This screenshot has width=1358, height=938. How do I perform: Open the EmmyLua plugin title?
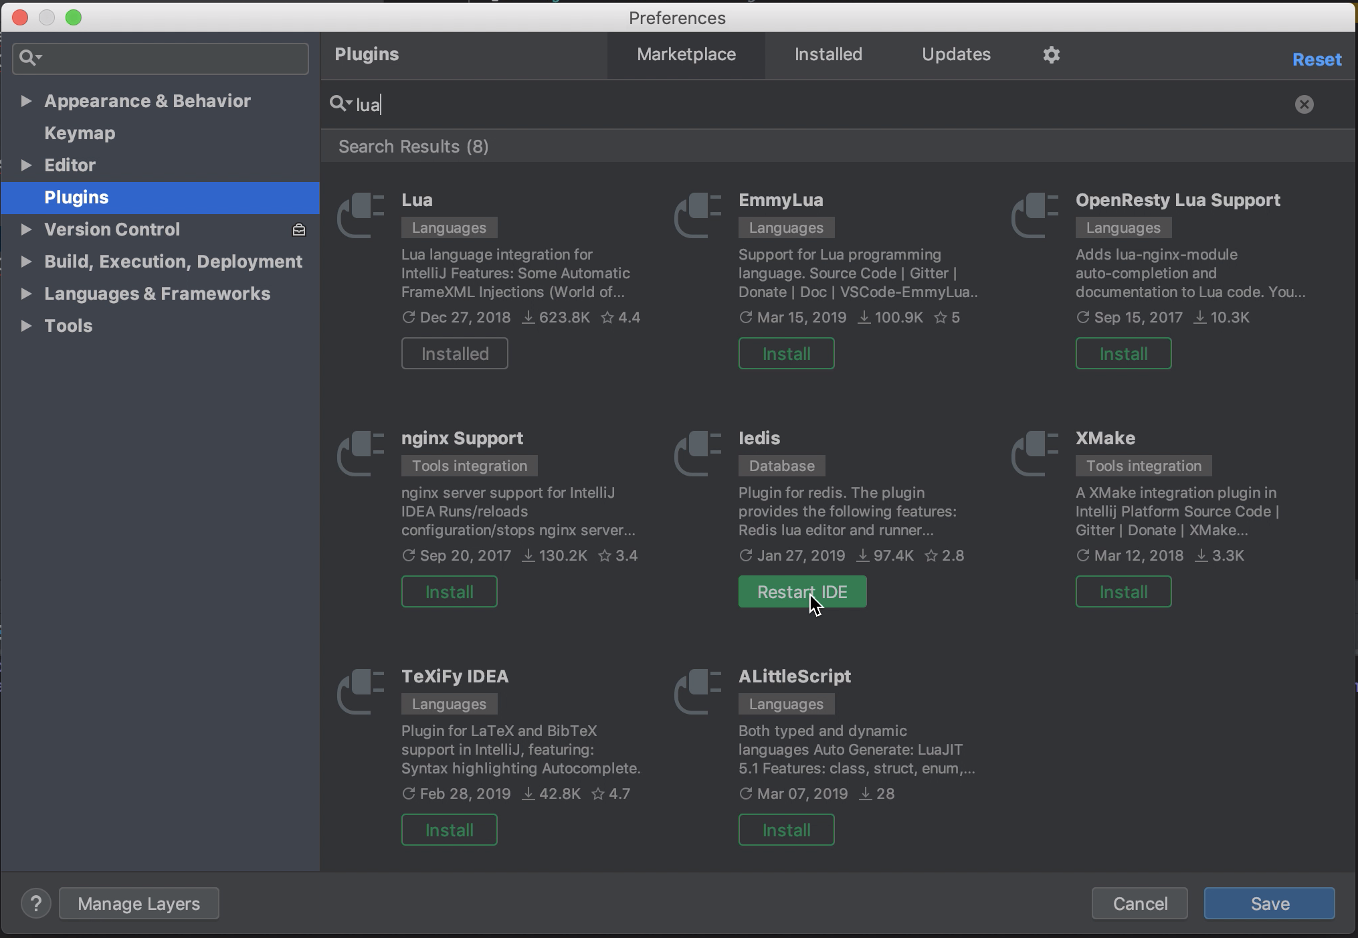tap(781, 200)
